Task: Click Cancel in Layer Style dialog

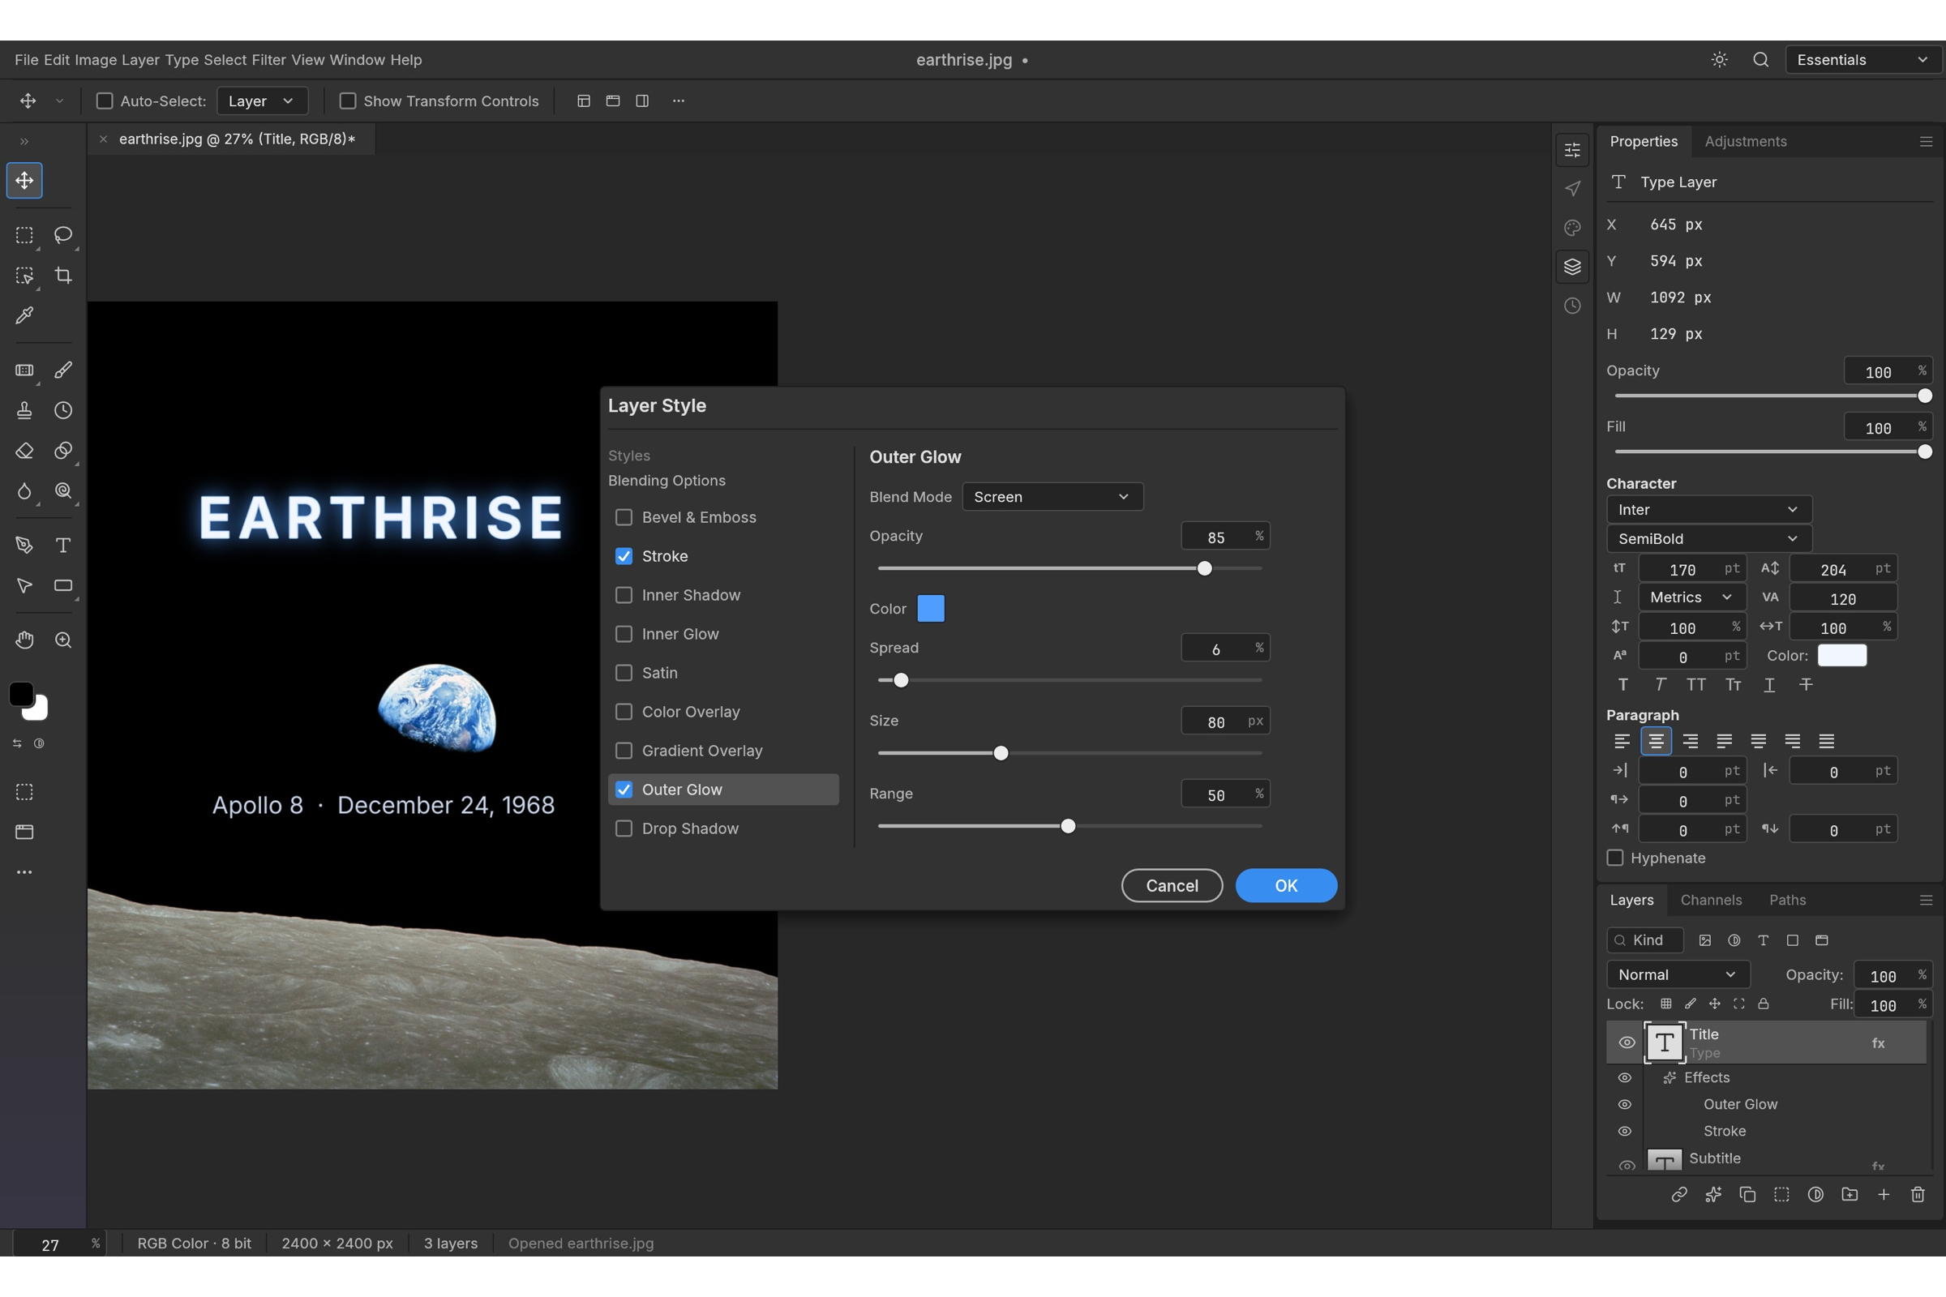Action: [1172, 886]
